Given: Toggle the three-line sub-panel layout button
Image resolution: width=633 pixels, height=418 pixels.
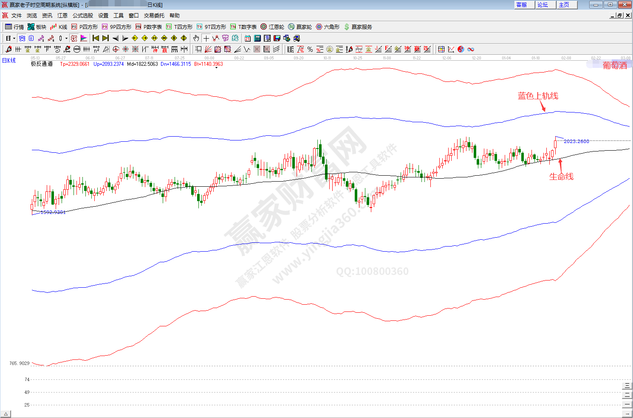Looking at the screenshot, I should pyautogui.click(x=627, y=386).
